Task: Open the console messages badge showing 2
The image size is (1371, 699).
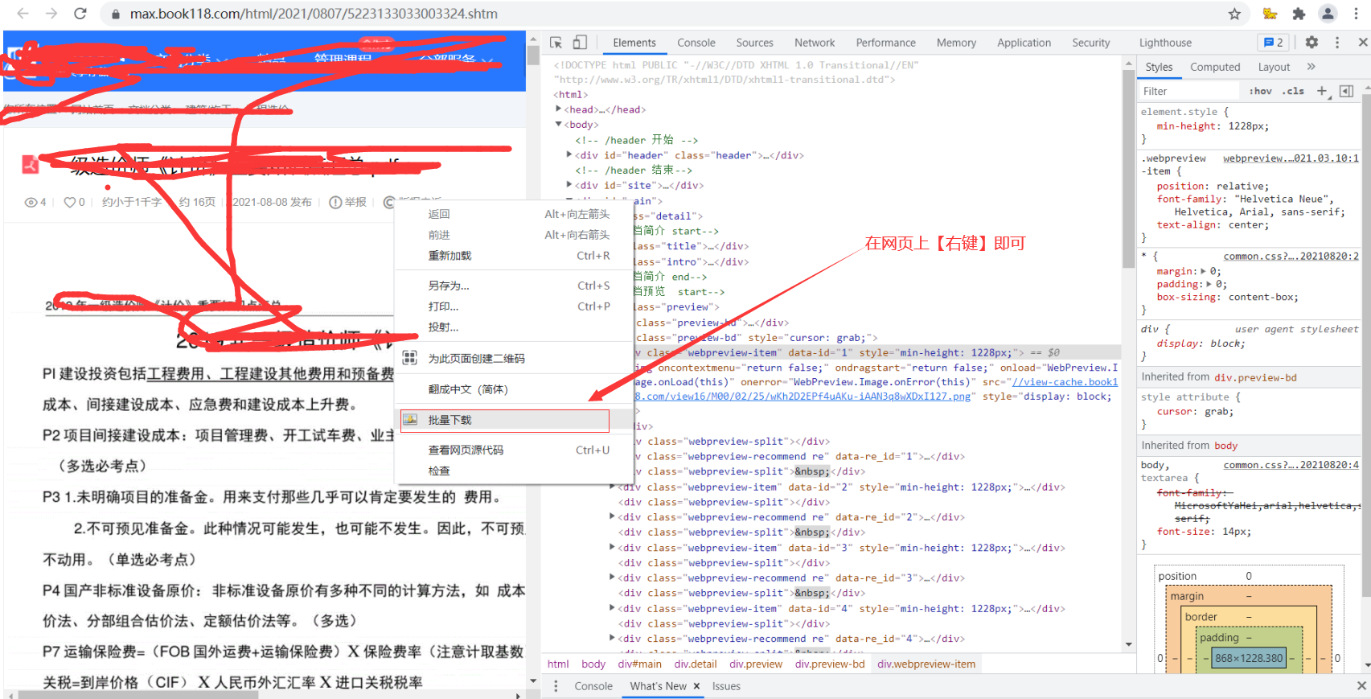Action: (1273, 43)
